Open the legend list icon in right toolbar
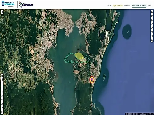 click(x=152, y=16)
